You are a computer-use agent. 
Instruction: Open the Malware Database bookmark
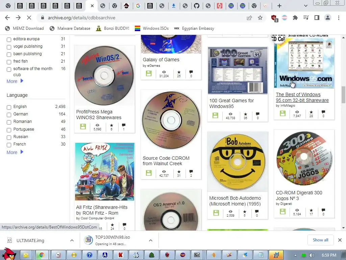click(x=70, y=28)
